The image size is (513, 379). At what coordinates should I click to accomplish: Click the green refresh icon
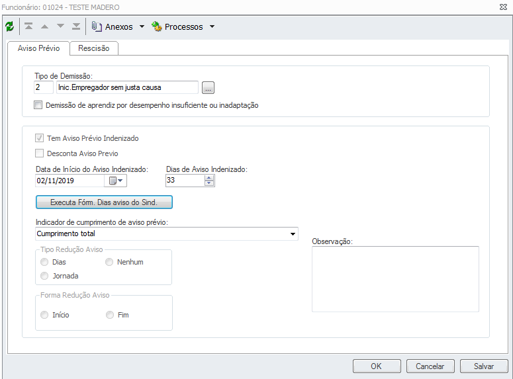[x=9, y=26]
